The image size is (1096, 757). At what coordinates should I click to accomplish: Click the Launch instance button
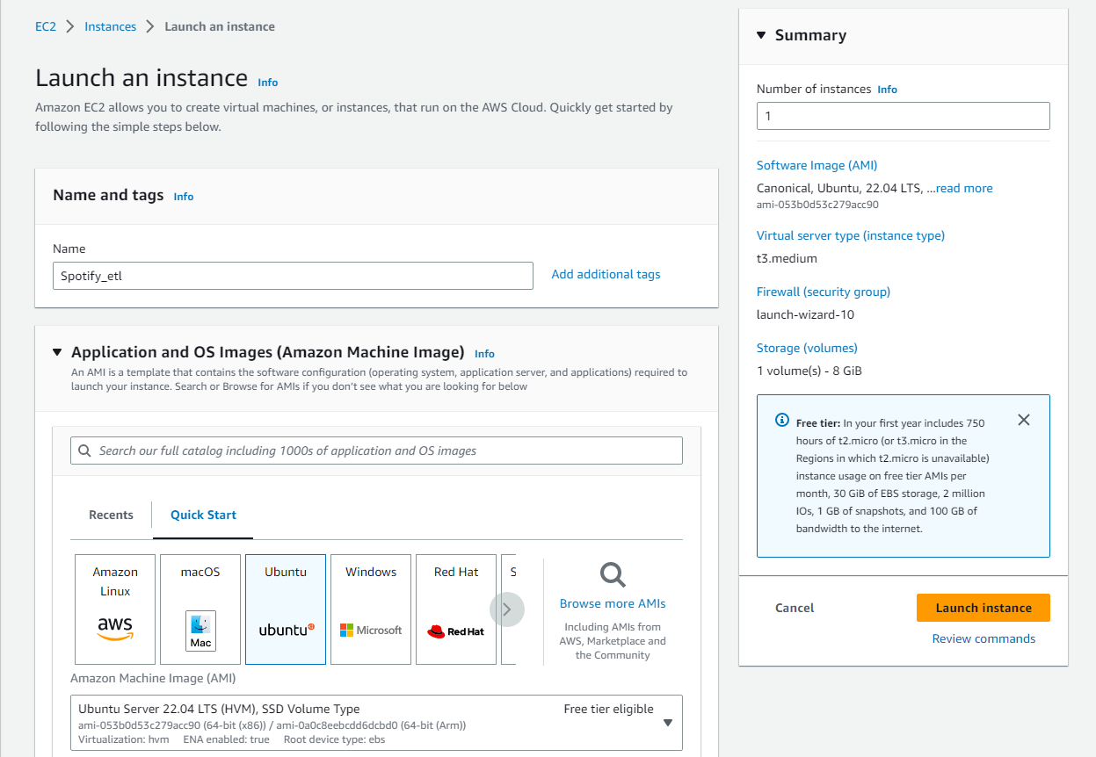983,608
